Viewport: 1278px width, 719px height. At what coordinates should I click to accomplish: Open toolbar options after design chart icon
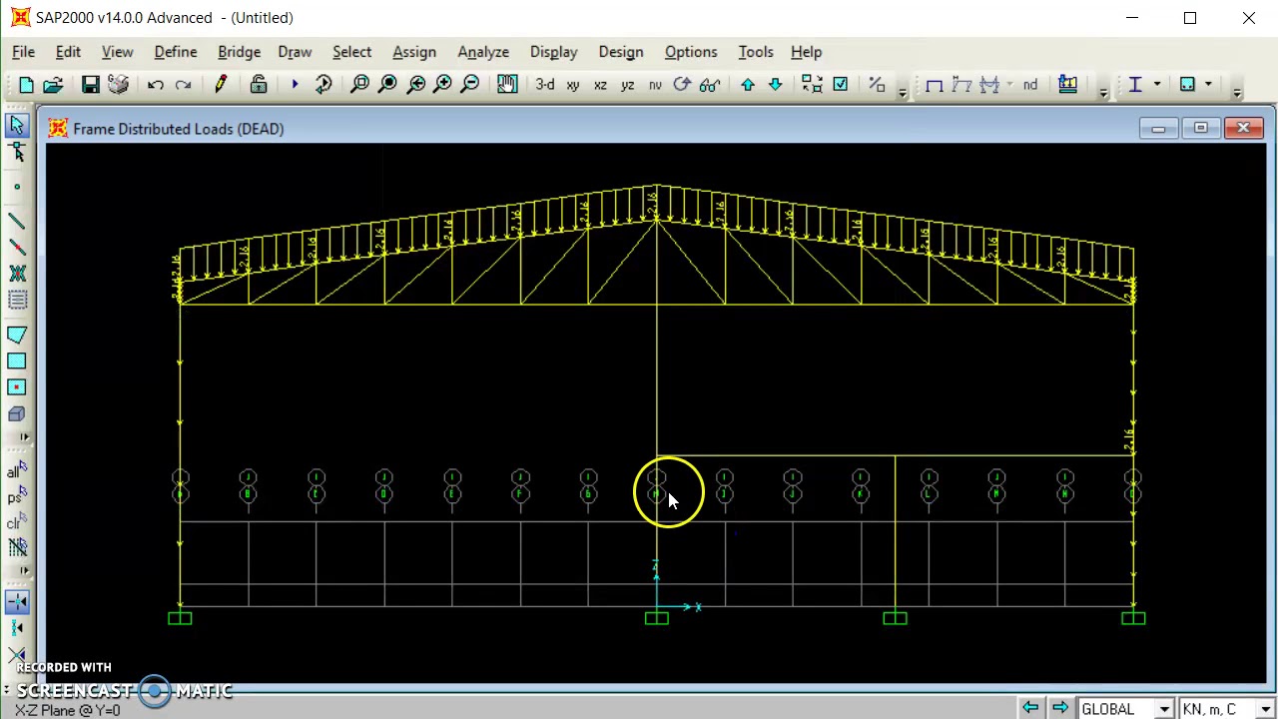(x=1103, y=92)
